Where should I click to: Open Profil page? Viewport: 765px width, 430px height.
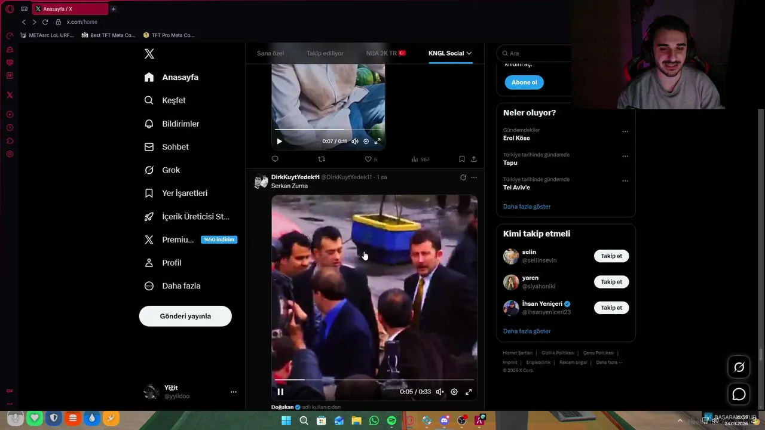[163, 263]
